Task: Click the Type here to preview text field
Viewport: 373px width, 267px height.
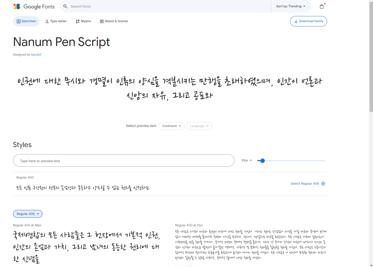Action: [x=124, y=161]
